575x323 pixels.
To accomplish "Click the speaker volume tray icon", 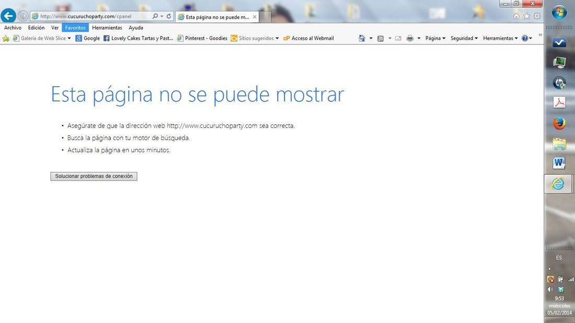I will coord(550,289).
